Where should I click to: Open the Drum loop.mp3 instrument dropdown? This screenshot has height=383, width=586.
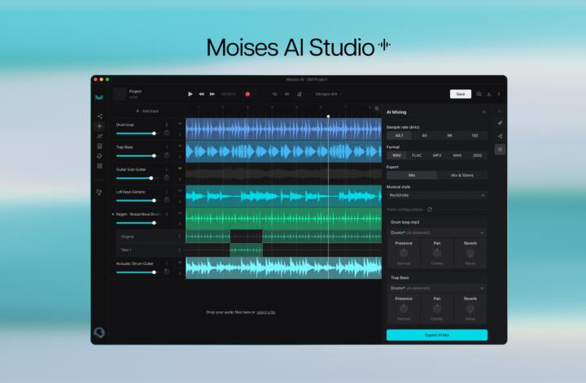[x=437, y=233]
